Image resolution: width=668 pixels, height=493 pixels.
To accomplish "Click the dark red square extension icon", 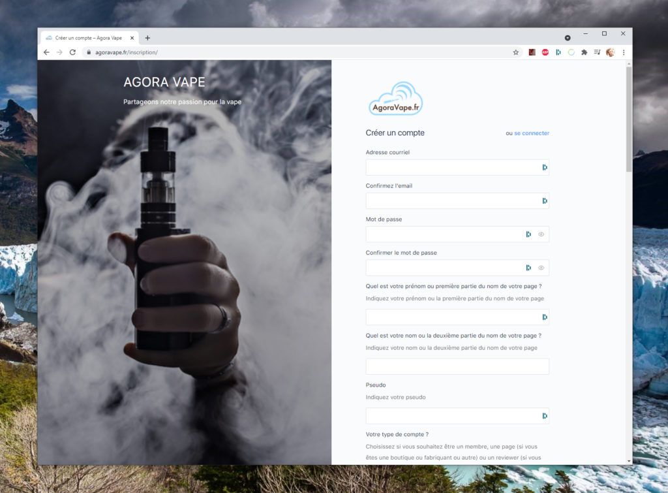I will pyautogui.click(x=532, y=52).
